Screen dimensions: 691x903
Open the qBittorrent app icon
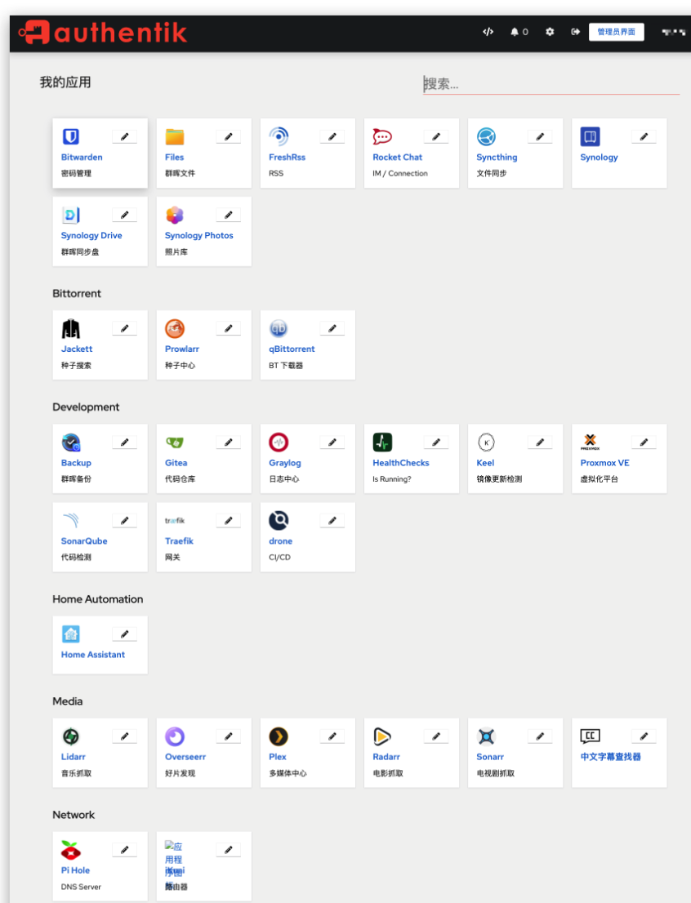point(279,328)
